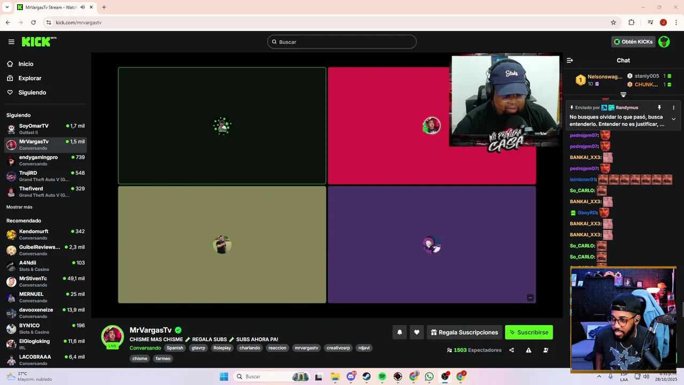Viewport: 684px width, 385px height.
Task: Select the farmeo tag
Action: pyautogui.click(x=163, y=359)
